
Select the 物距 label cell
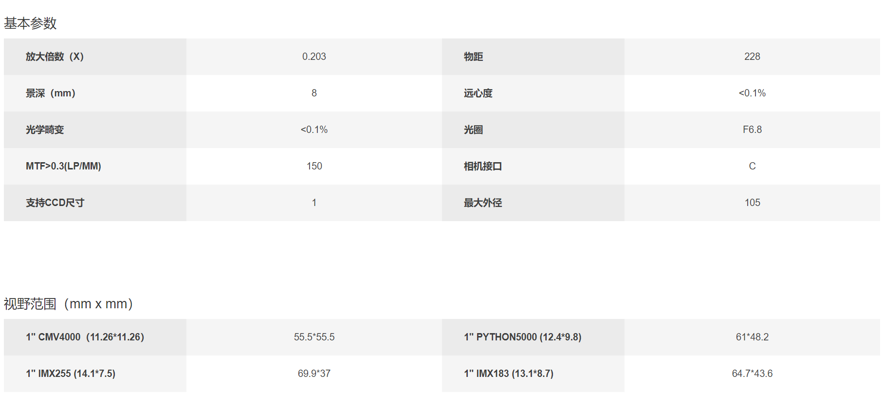[533, 56]
